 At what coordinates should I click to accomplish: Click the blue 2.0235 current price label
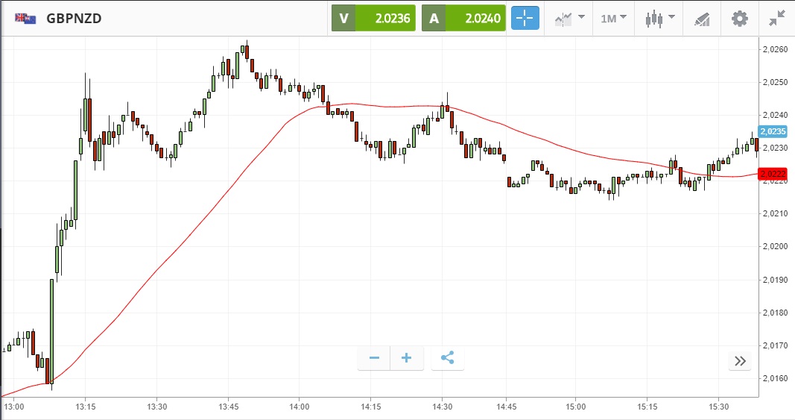point(774,131)
